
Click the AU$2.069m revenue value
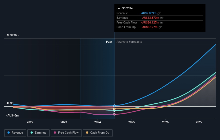(x=149, y=13)
